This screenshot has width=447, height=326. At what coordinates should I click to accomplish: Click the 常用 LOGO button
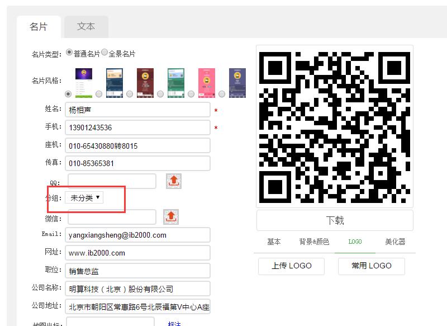[x=371, y=266]
